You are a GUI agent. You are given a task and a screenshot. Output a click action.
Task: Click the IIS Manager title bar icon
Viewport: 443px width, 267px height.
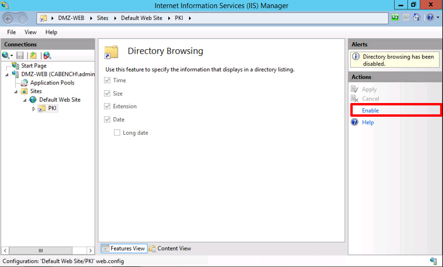[x=5, y=5]
